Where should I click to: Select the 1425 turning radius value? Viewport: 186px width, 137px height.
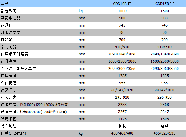pyautogui.click(x=122, y=119)
